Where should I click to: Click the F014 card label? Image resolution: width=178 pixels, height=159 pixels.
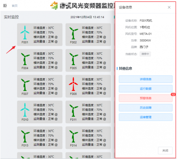coord(73,145)
